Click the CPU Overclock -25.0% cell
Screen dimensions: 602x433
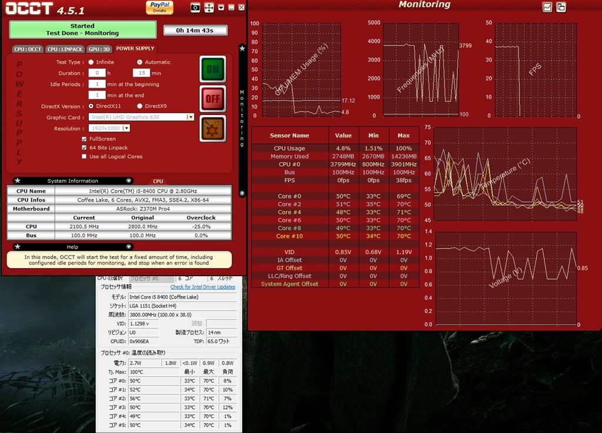click(201, 226)
